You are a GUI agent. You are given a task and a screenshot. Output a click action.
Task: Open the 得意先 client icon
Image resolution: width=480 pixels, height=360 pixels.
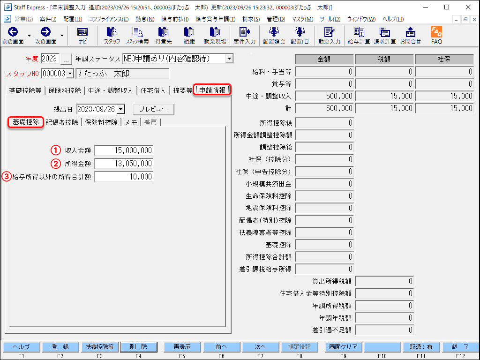coord(164,35)
